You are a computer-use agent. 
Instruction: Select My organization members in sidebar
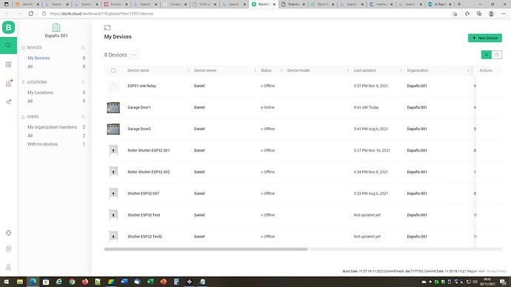[52, 127]
